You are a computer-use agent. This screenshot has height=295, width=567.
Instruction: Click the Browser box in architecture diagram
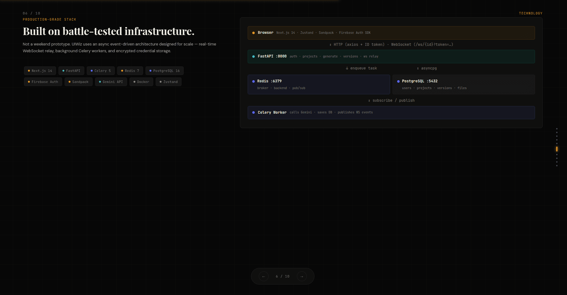coord(391,33)
